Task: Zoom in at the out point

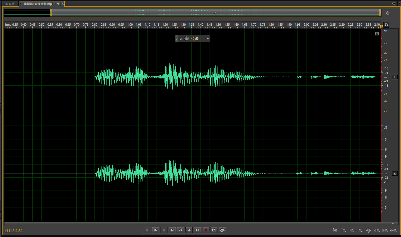Action: (385, 230)
